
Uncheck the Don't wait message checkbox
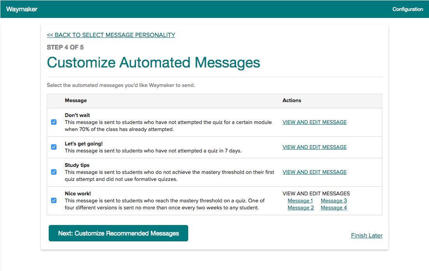pos(54,122)
